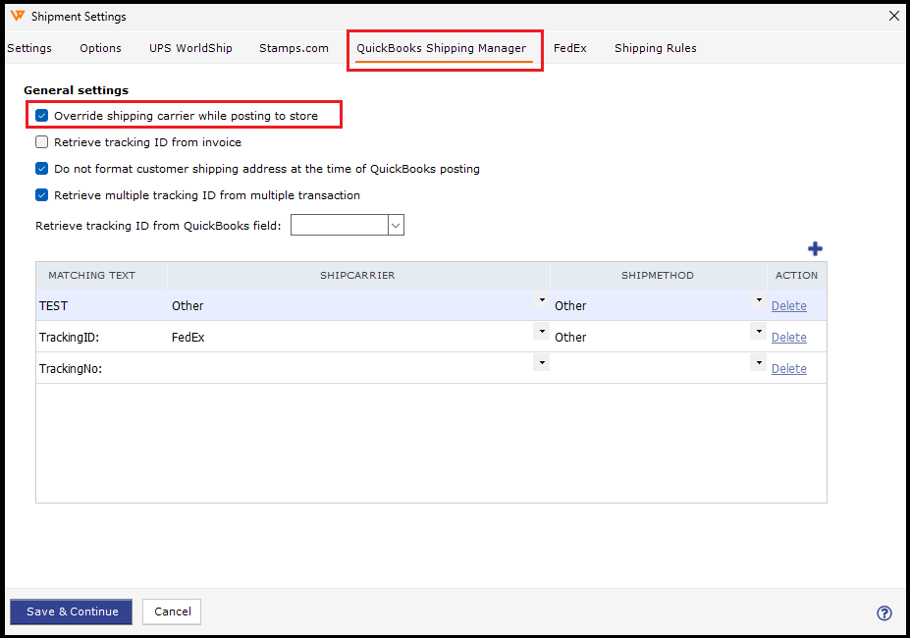910x638 pixels.
Task: Open the help question mark icon
Action: tap(883, 613)
